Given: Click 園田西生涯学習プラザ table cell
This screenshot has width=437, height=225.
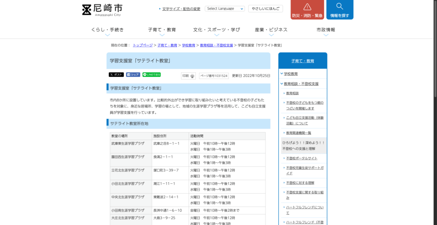Looking at the screenshot, I should click(131, 160).
